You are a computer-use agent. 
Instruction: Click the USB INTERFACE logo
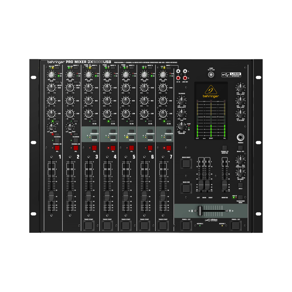pyautogui.click(x=231, y=75)
